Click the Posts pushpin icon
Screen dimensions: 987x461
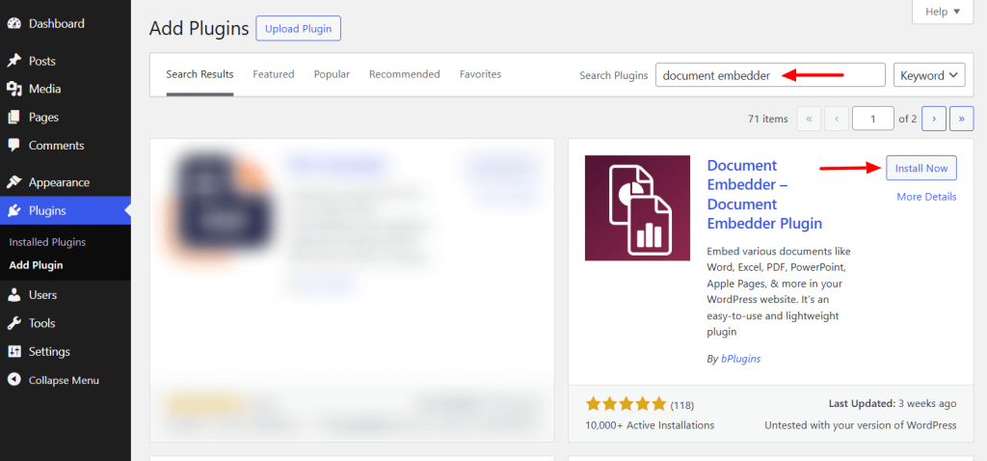(x=13, y=61)
